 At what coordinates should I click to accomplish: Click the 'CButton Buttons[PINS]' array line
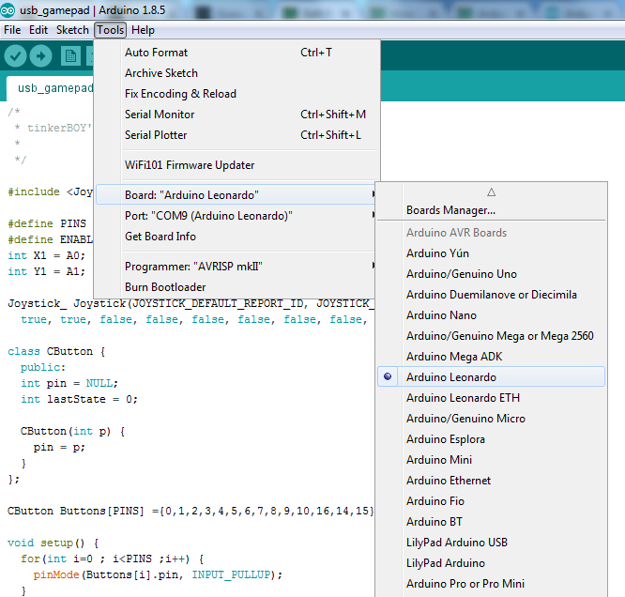(191, 511)
